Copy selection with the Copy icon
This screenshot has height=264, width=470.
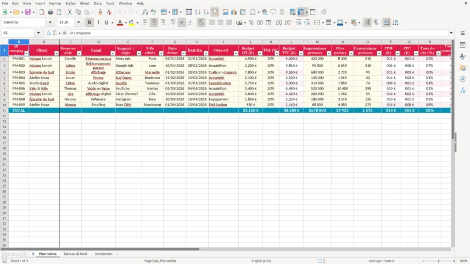pyautogui.click(x=78, y=12)
